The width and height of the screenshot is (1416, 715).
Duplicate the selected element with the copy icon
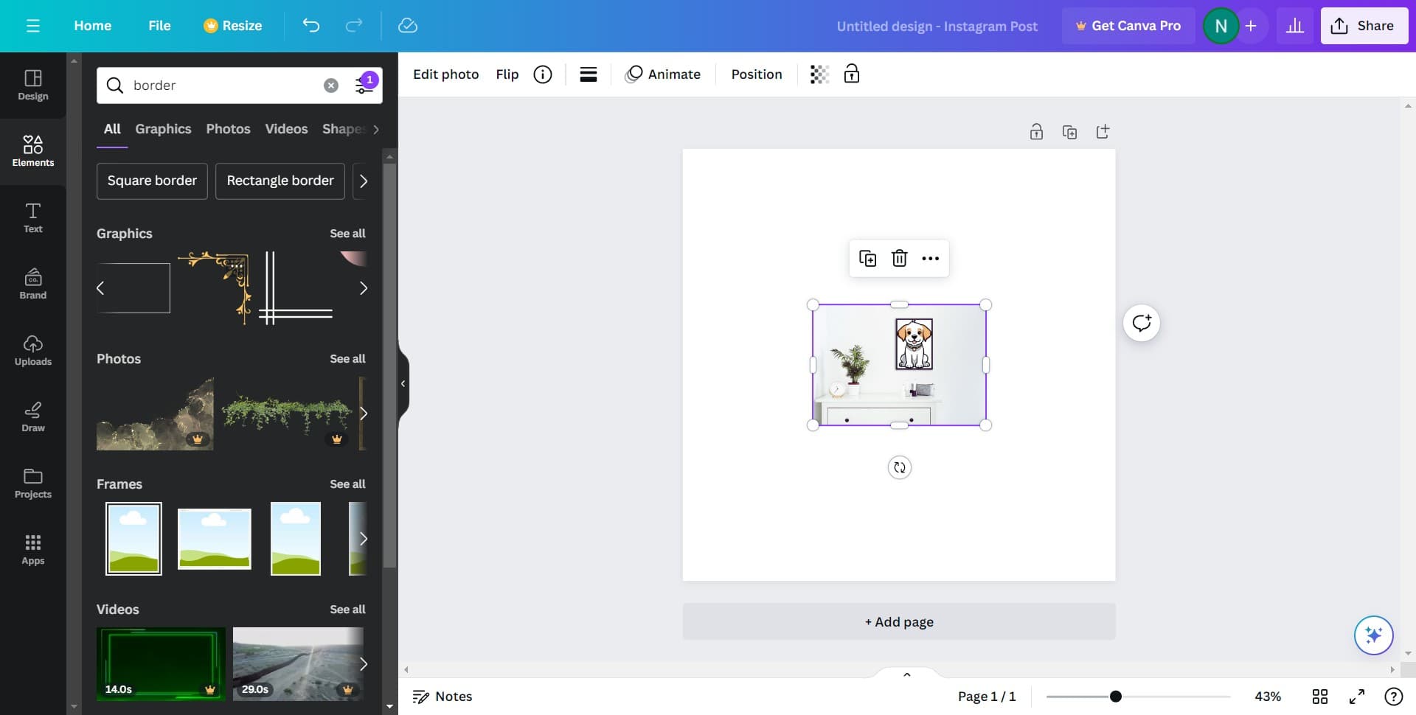pyautogui.click(x=869, y=258)
